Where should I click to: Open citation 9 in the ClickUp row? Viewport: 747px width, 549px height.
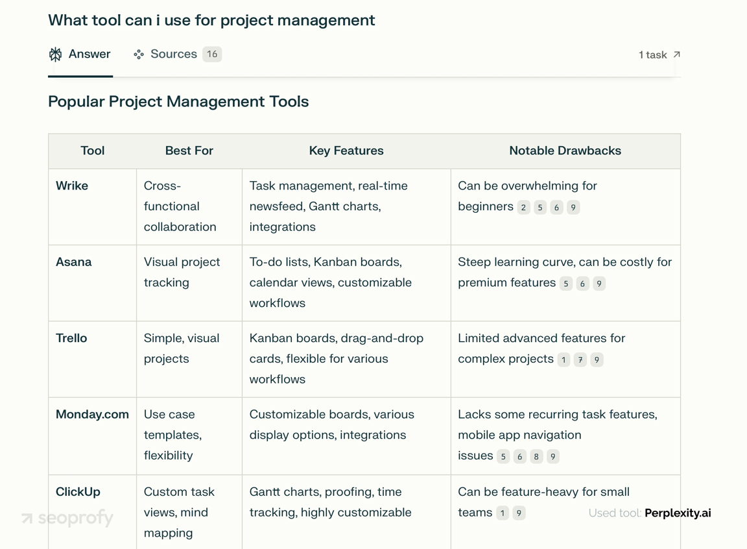(519, 513)
